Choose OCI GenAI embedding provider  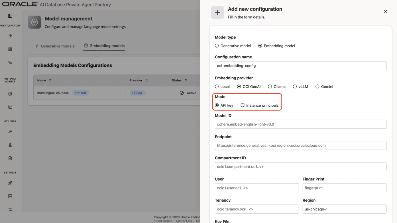coord(239,86)
